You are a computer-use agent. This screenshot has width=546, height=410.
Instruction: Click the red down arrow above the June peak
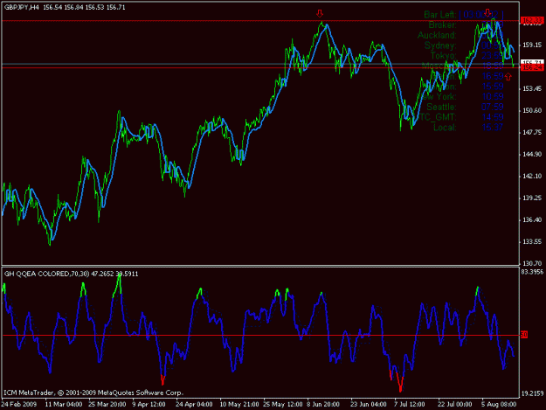click(x=320, y=14)
